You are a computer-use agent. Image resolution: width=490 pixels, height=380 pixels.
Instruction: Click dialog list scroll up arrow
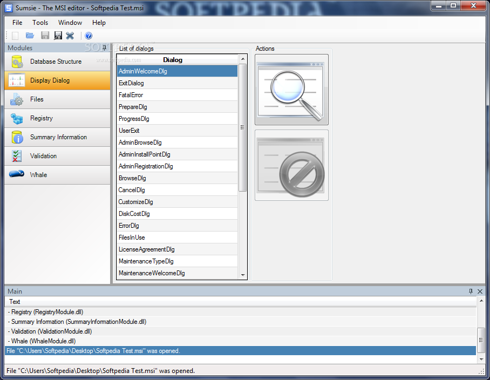coord(242,59)
